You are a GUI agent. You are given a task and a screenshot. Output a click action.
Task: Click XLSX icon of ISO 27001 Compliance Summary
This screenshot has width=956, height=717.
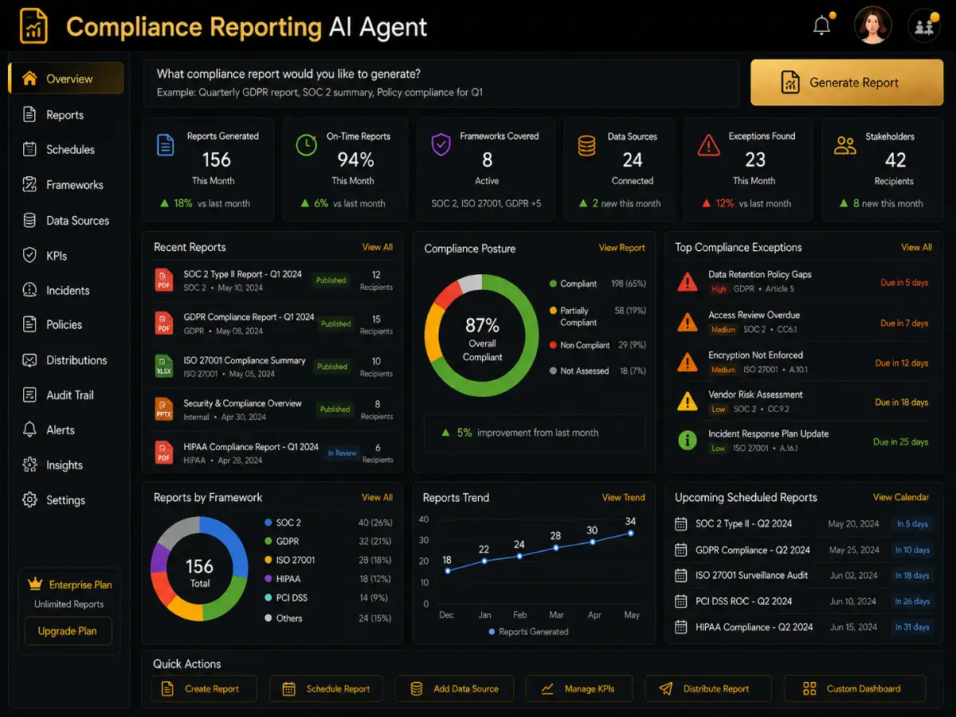tap(164, 366)
